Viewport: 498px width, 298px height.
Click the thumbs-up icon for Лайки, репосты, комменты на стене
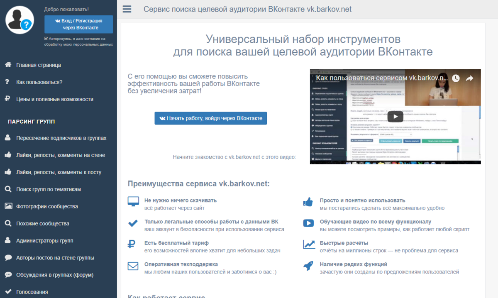(x=9, y=155)
